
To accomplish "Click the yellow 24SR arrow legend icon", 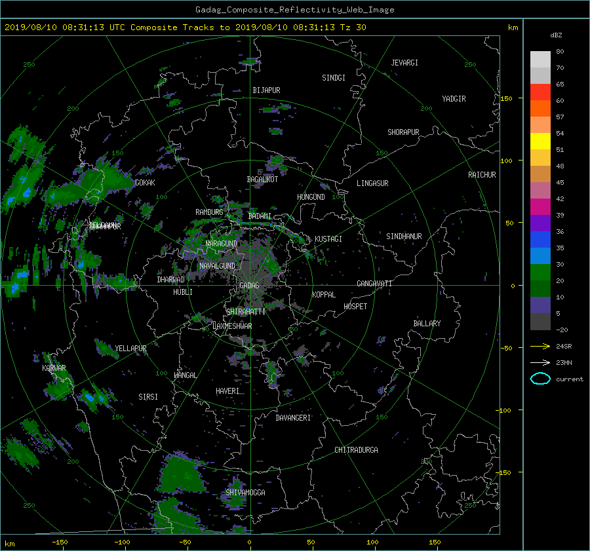I will pyautogui.click(x=540, y=347).
